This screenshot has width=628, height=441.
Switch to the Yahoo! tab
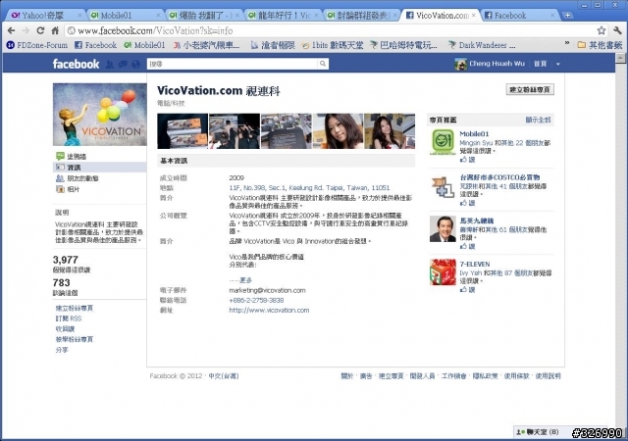(x=44, y=16)
